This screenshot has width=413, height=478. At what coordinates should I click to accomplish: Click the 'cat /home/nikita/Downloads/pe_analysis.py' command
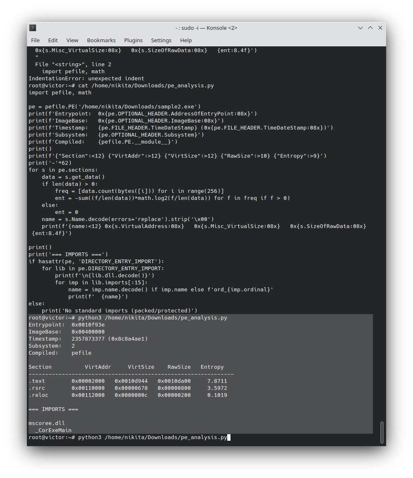point(146,85)
